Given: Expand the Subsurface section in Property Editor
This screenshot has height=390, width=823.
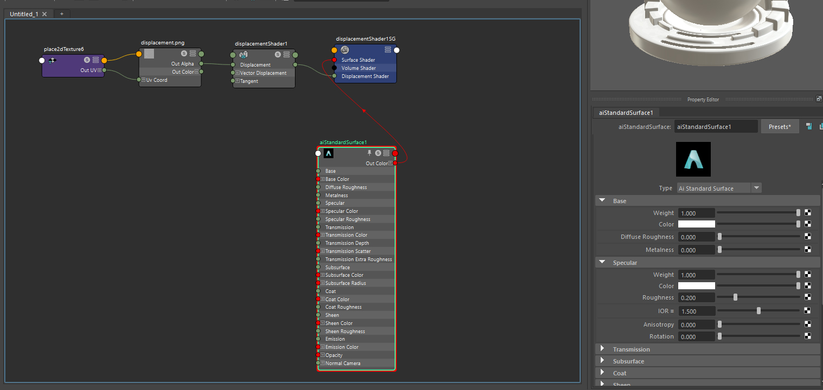Looking at the screenshot, I should pos(602,361).
